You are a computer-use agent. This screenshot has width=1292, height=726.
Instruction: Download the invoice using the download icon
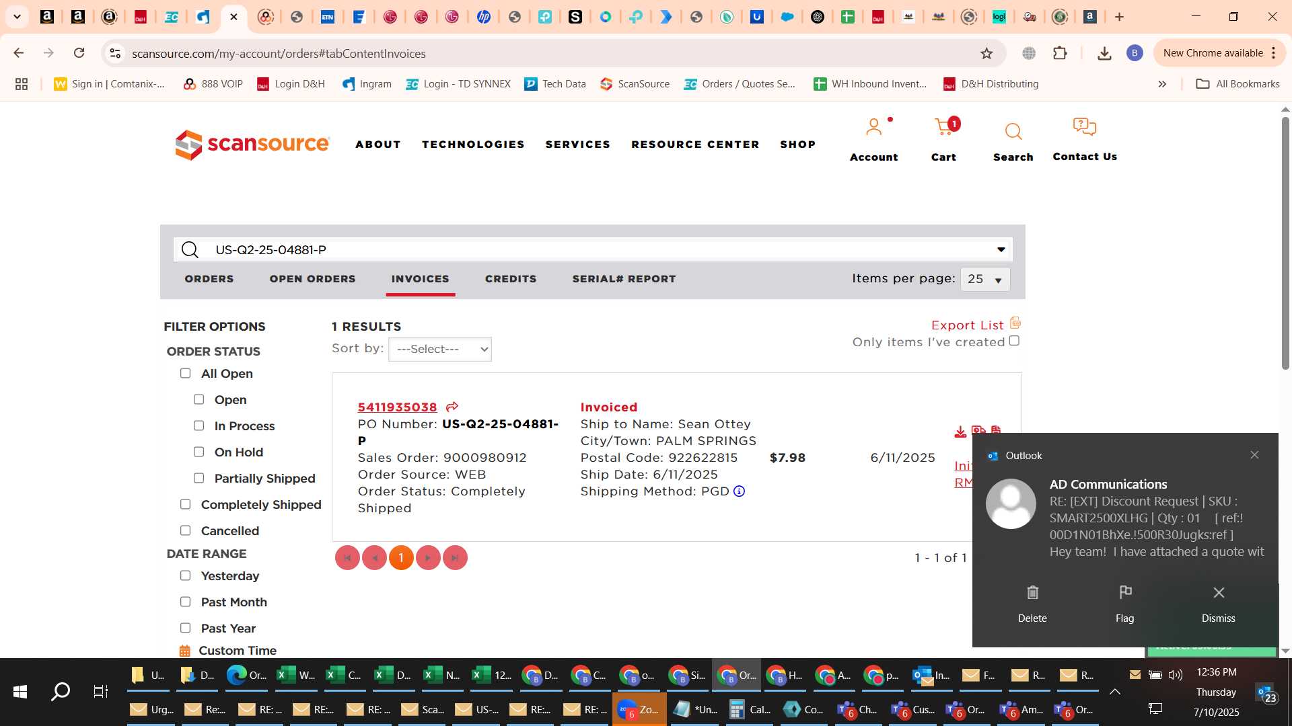point(960,432)
